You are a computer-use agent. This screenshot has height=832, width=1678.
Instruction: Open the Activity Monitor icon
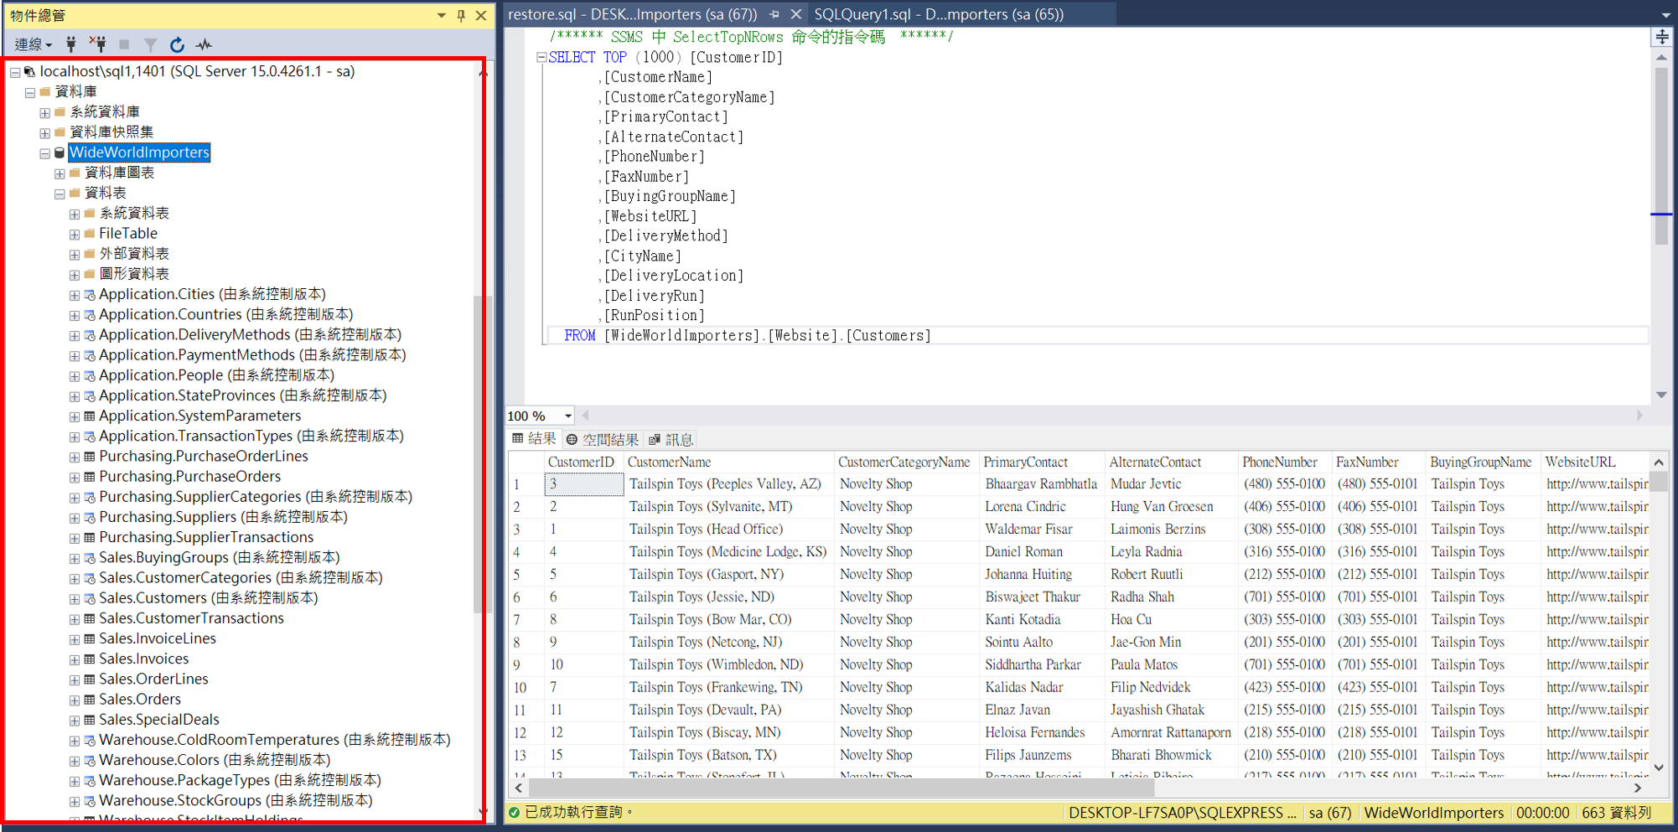[204, 44]
